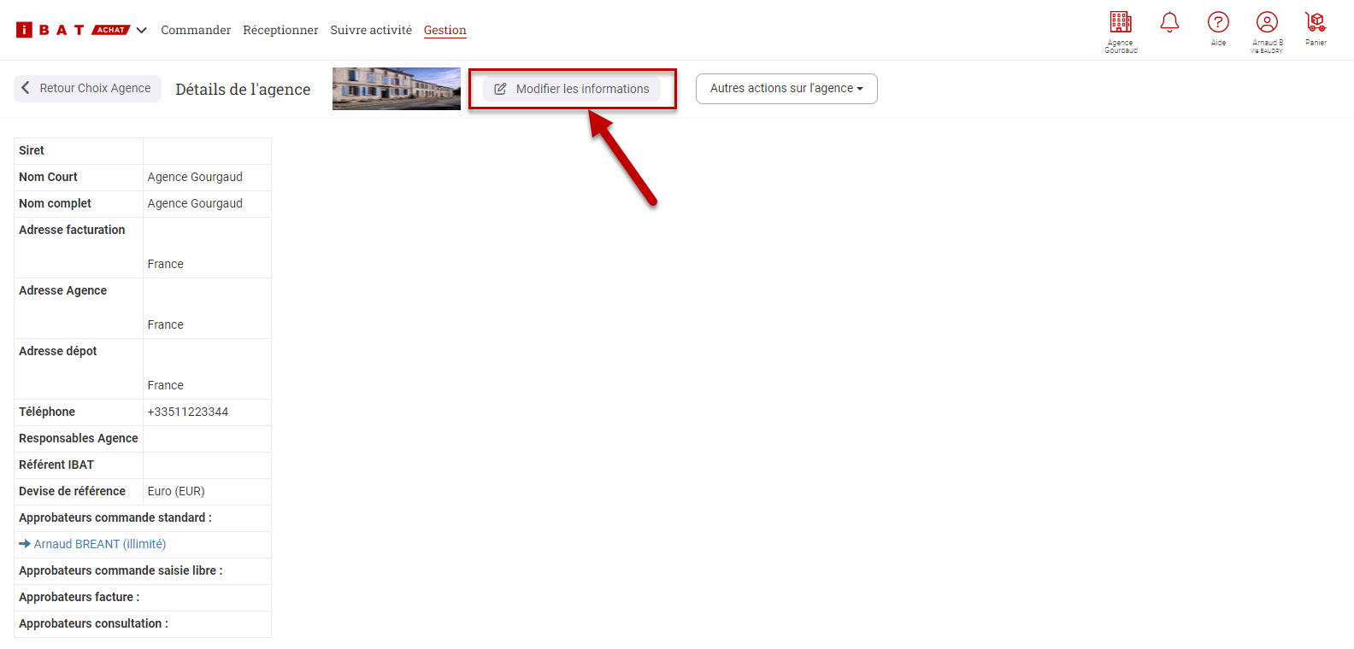The image size is (1354, 649).
Task: Click the agency building photo thumbnail
Action: coord(397,89)
